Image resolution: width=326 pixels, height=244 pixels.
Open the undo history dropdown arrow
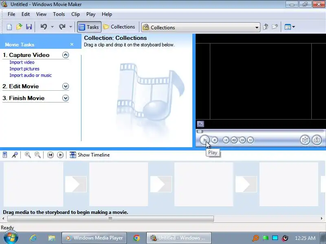(x=53, y=27)
